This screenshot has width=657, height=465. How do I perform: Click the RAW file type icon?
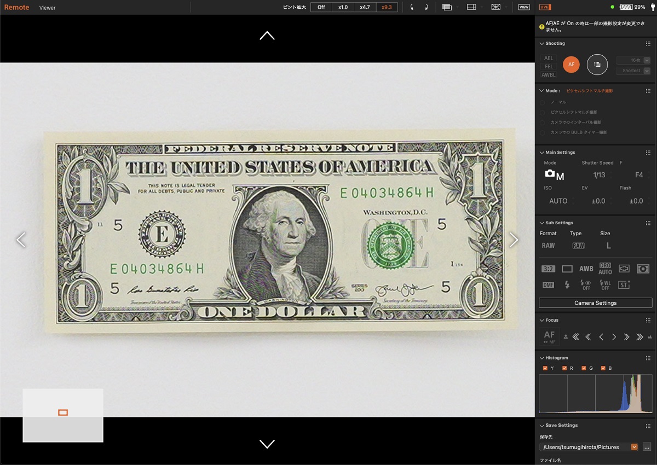[578, 246]
